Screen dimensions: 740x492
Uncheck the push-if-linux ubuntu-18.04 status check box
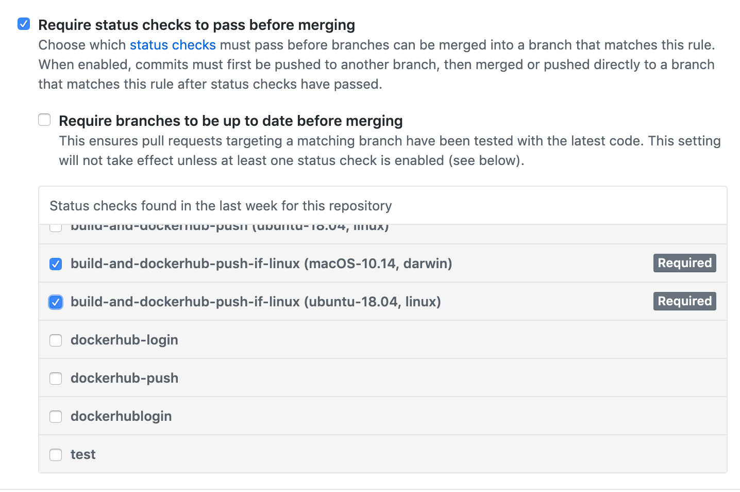point(56,302)
